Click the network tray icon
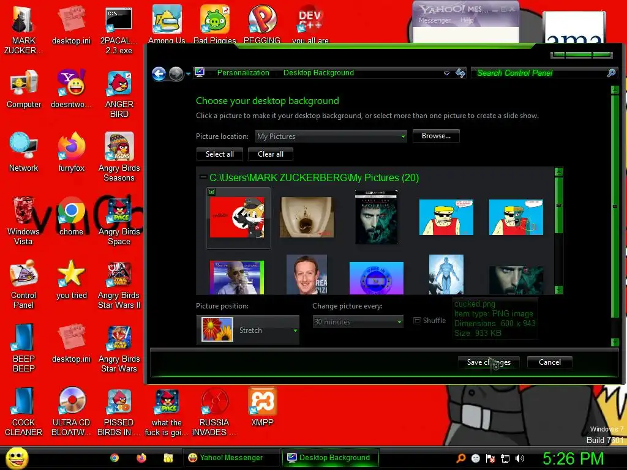This screenshot has width=627, height=470. [x=505, y=458]
